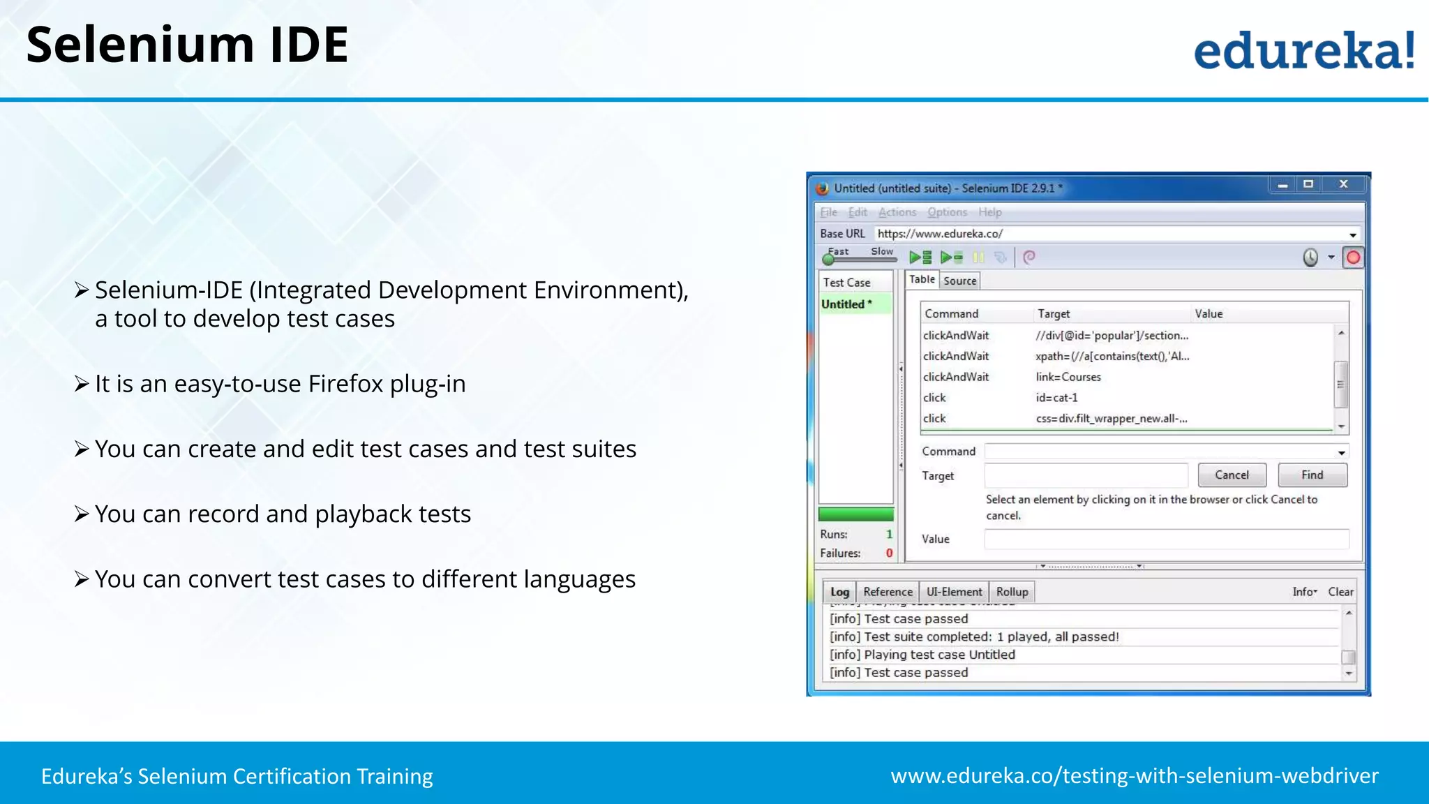Click the Cancel button
The image size is (1429, 804).
[x=1232, y=475]
